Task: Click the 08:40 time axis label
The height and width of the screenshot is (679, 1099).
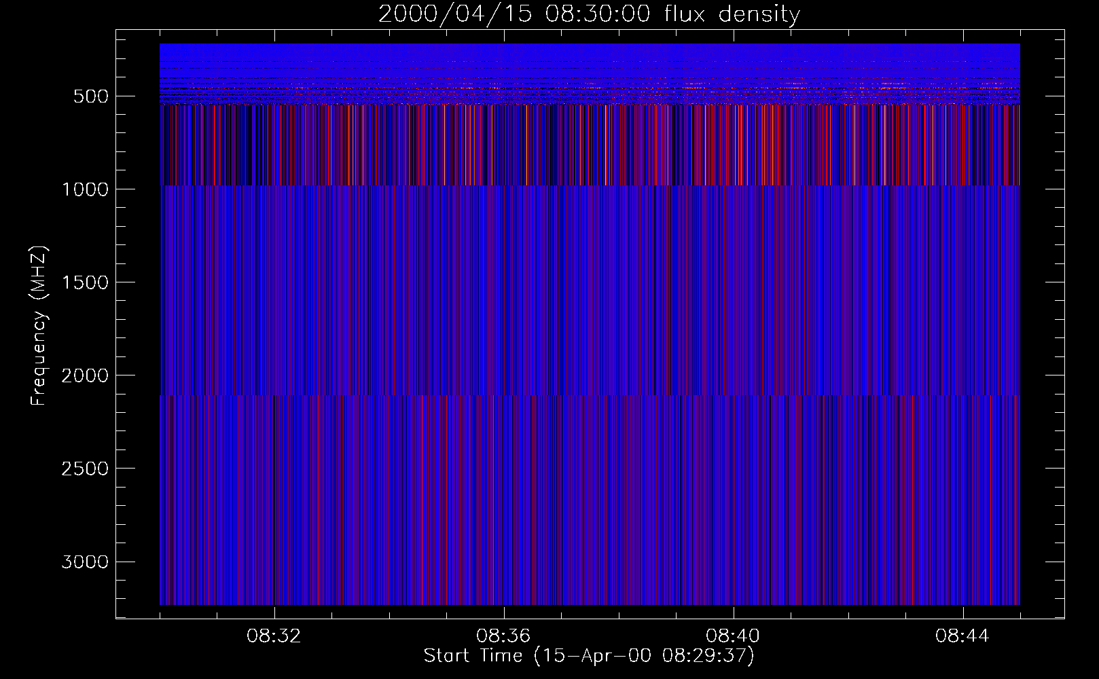Action: coord(733,636)
